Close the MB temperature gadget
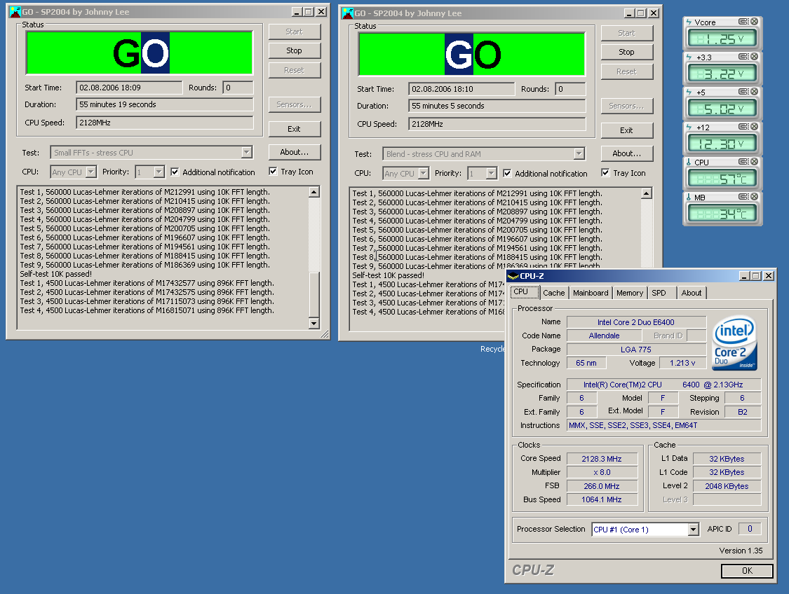 (x=754, y=197)
